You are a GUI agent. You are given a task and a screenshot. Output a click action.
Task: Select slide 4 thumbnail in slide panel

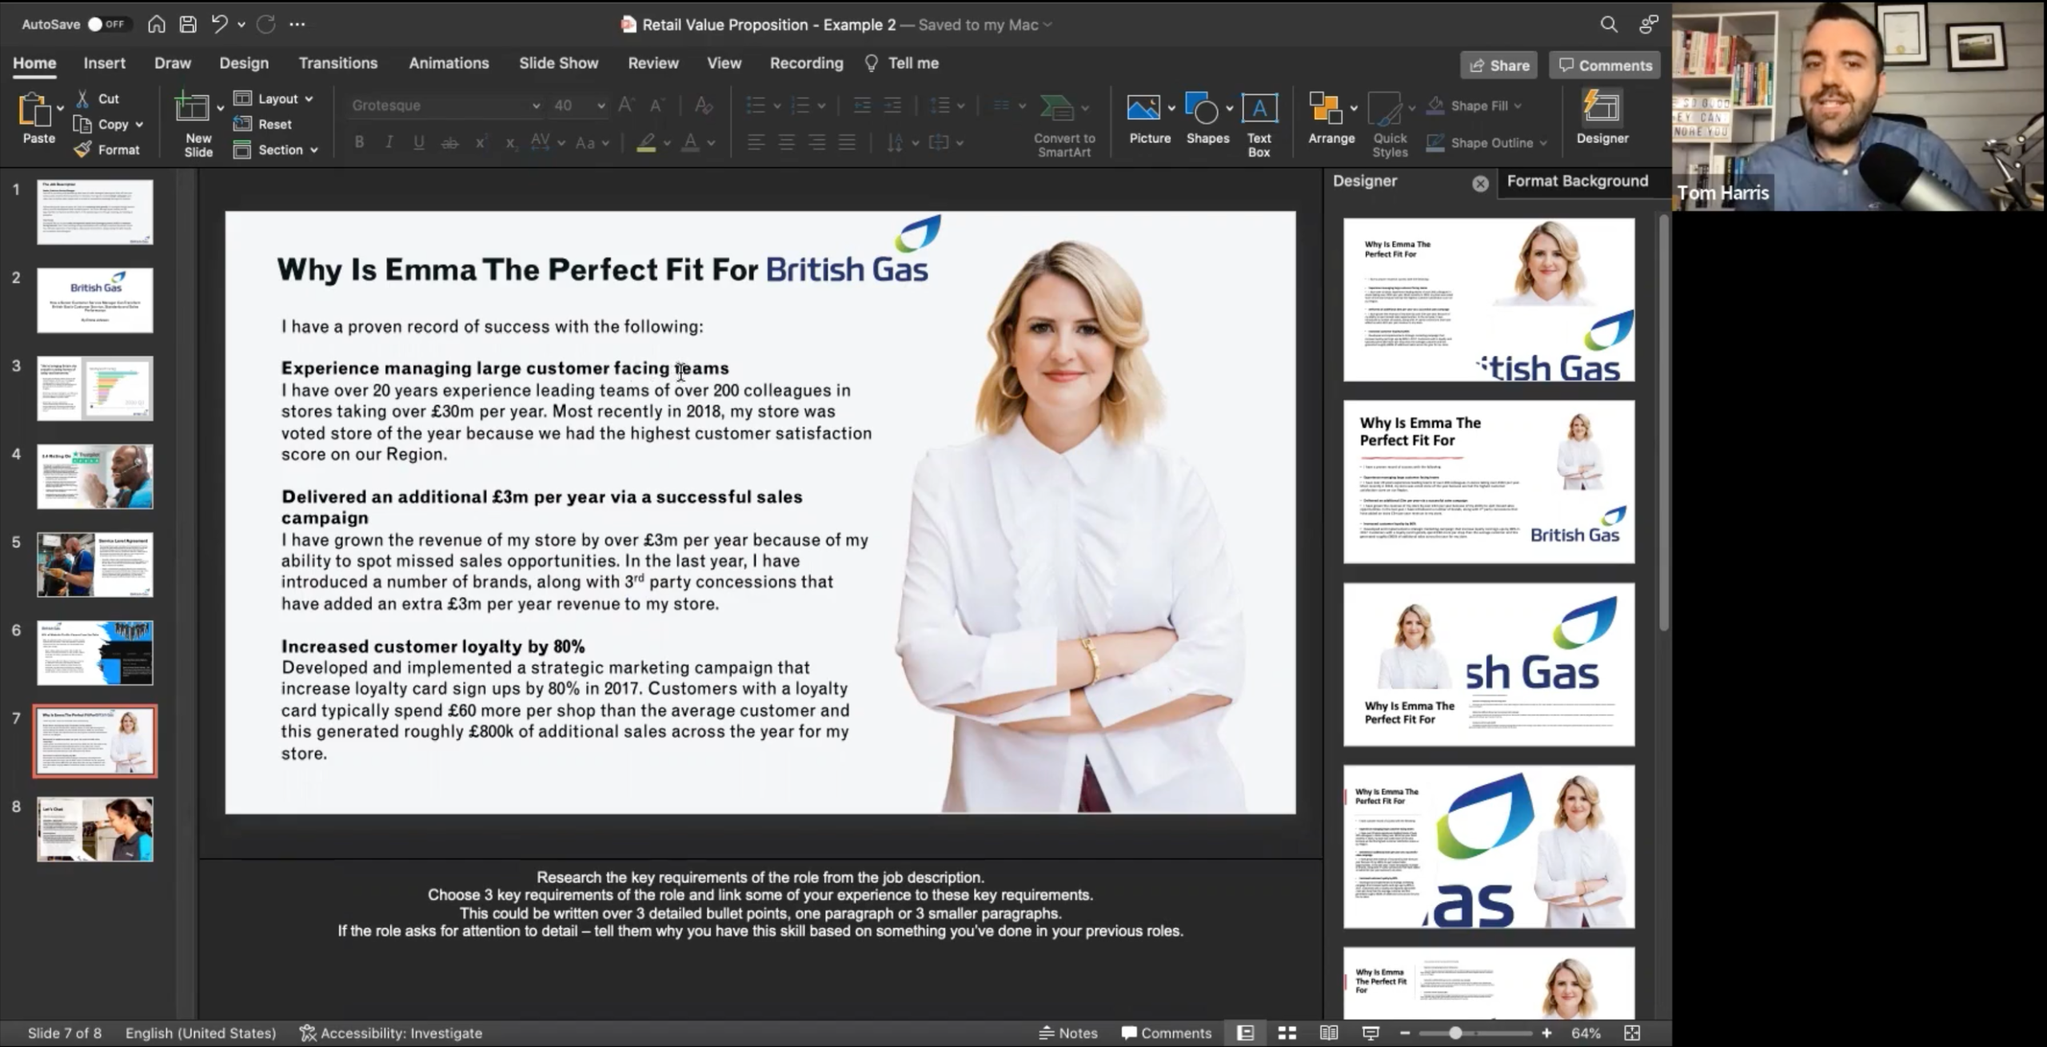coord(94,476)
